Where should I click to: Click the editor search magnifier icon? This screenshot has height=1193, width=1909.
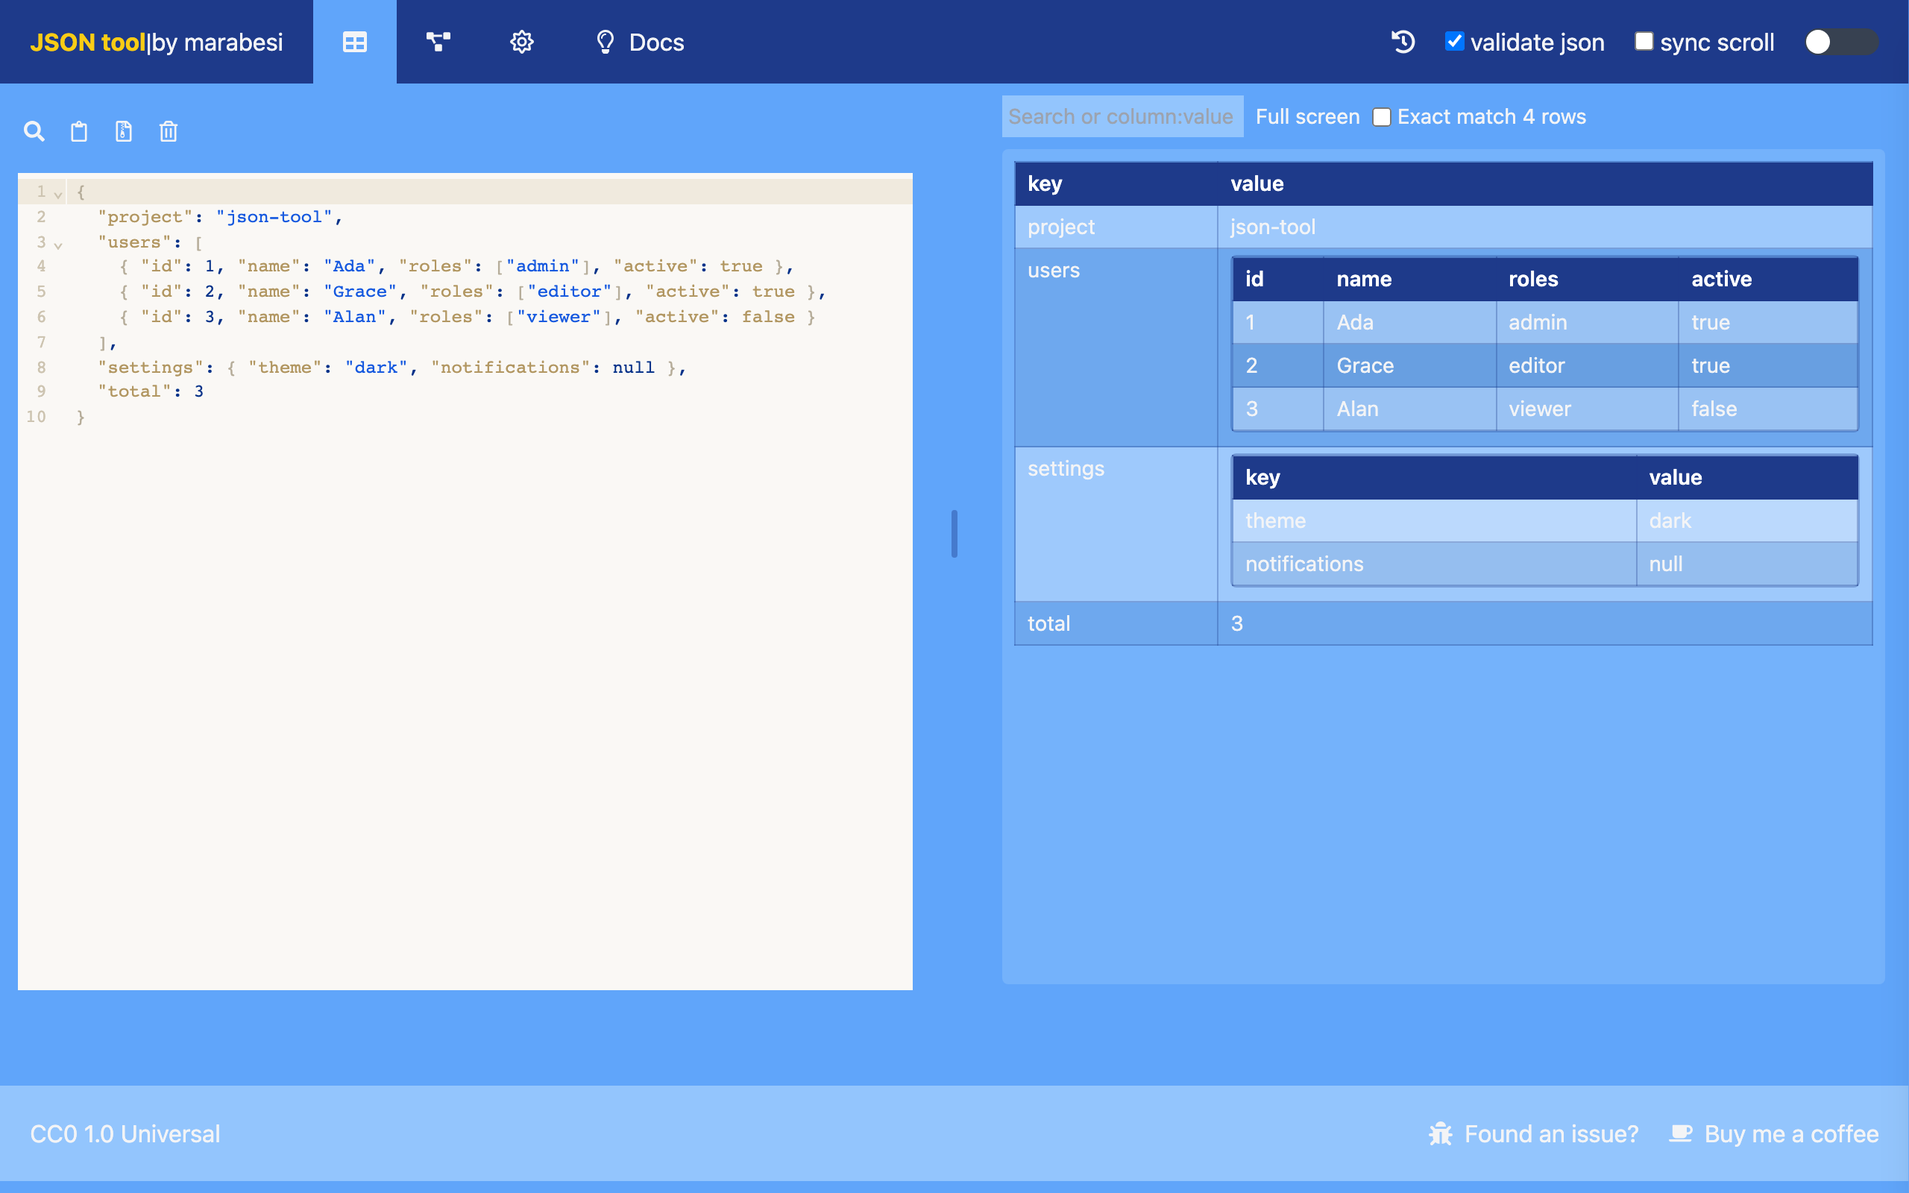[x=34, y=131]
